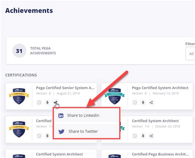Share Certified System Architect October 24, 2018 certification
The width and height of the screenshot is (195, 158).
pos(151,136)
